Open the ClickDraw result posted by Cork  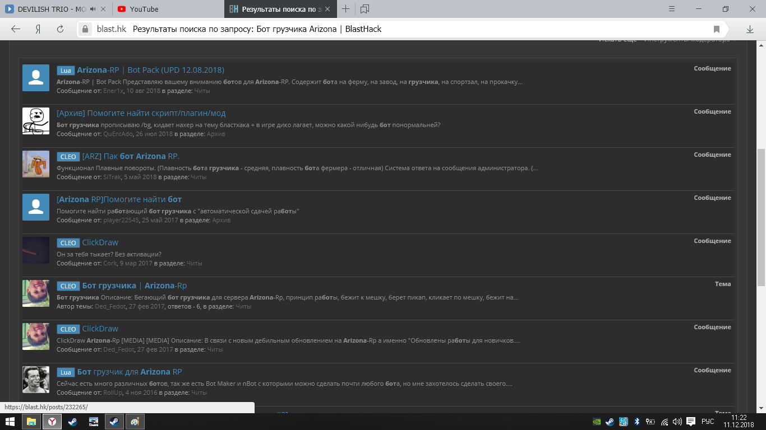(x=100, y=242)
